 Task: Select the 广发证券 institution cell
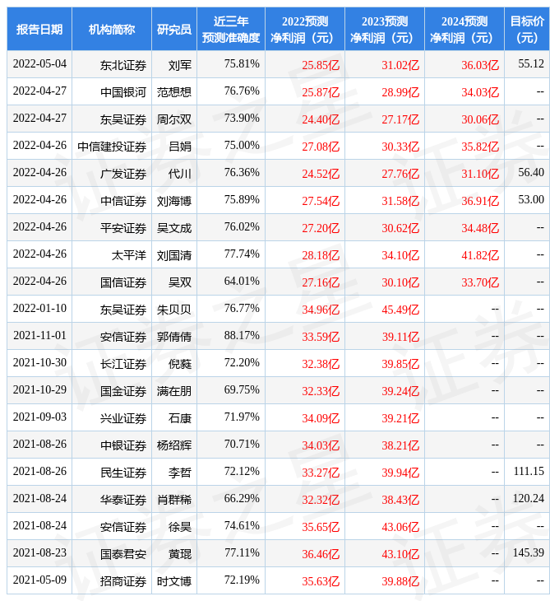pos(123,174)
